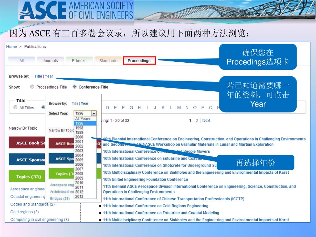Screen dimensions: 316x237
Task: Filter by Coastal engineering topic
Action: coord(27,197)
